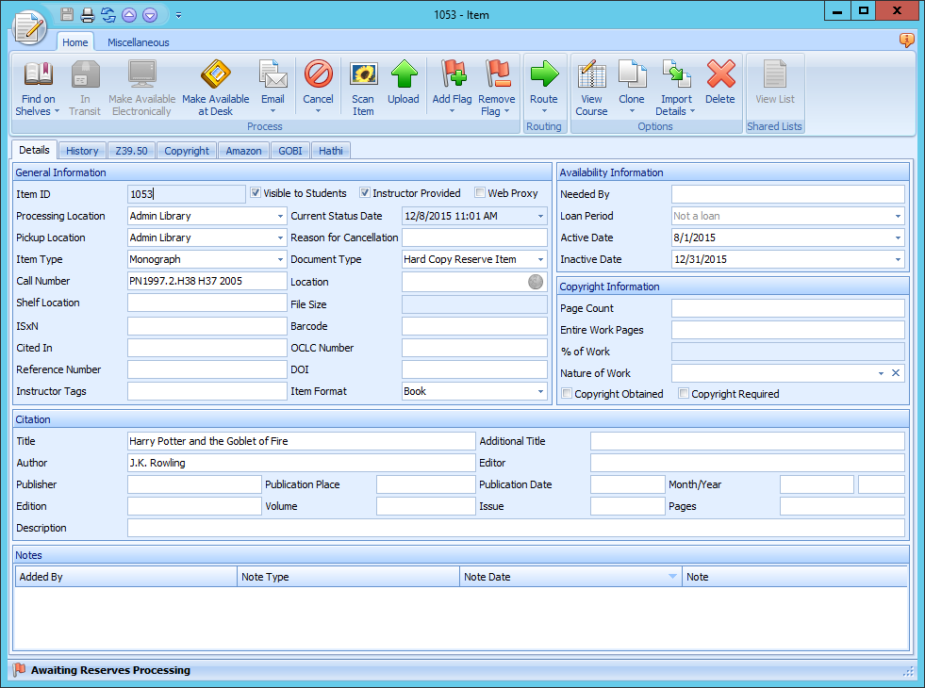Clear the Nature of Work field
The image size is (925, 688).
click(x=895, y=371)
